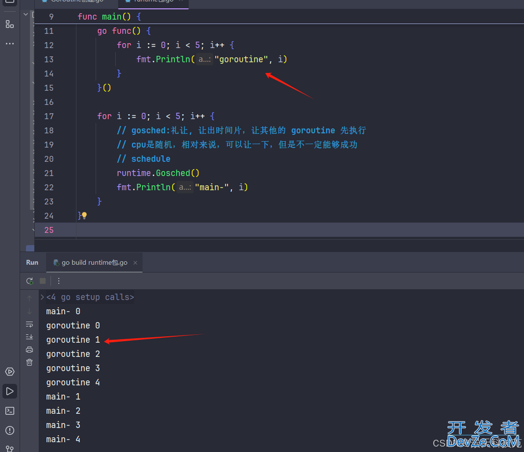
Task: Click the gosched comment on line 18
Action: (241, 130)
